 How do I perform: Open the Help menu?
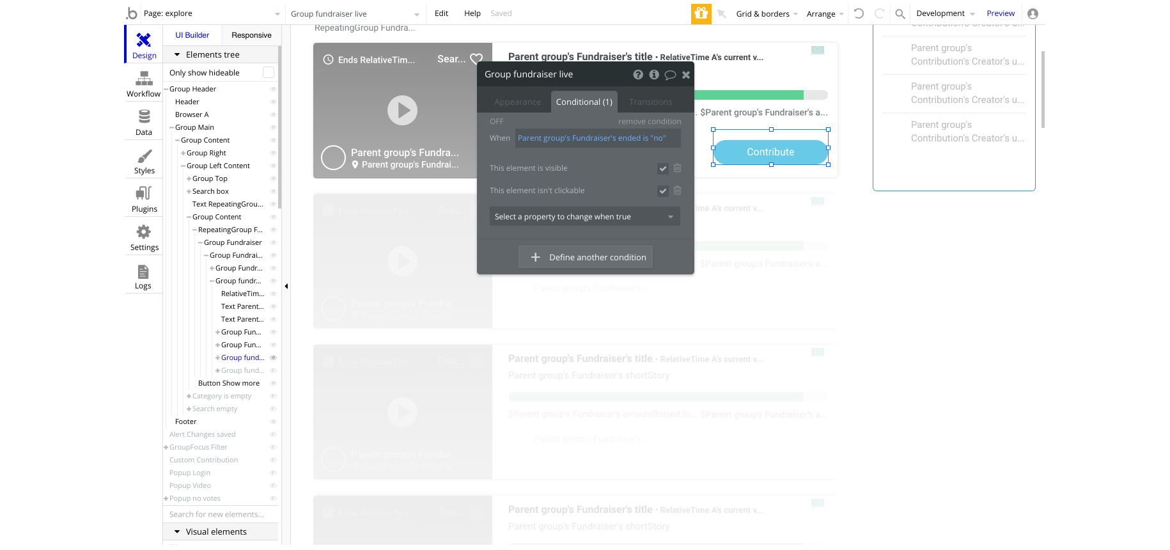click(x=472, y=13)
